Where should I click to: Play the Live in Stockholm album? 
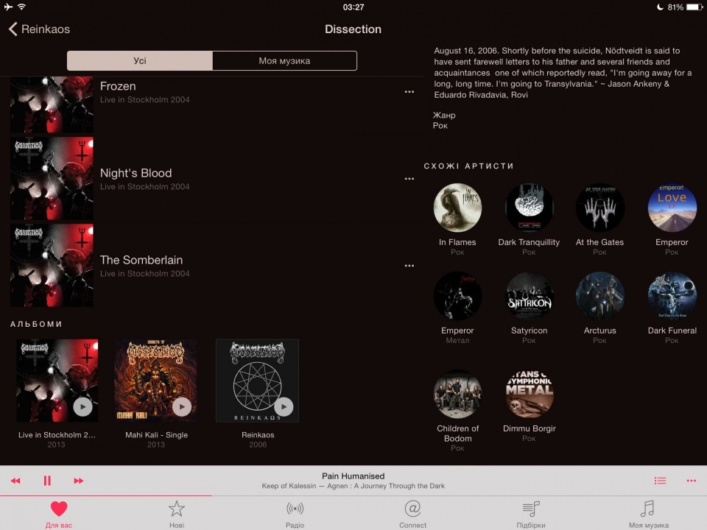pos(83,407)
